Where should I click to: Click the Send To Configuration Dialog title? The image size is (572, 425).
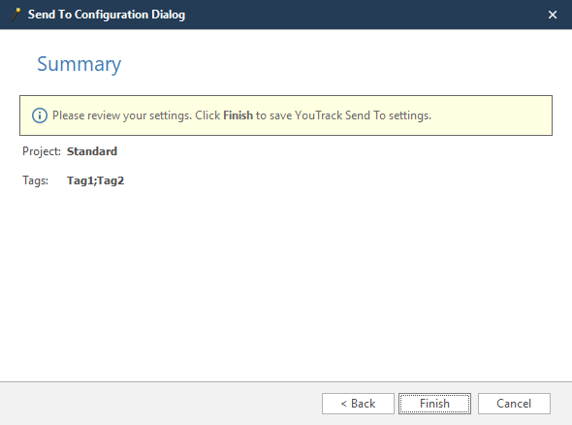click(107, 15)
